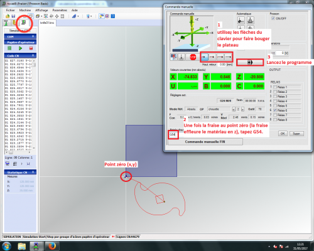Open the Affichage menu
The width and height of the screenshot is (314, 251).
[41, 10]
